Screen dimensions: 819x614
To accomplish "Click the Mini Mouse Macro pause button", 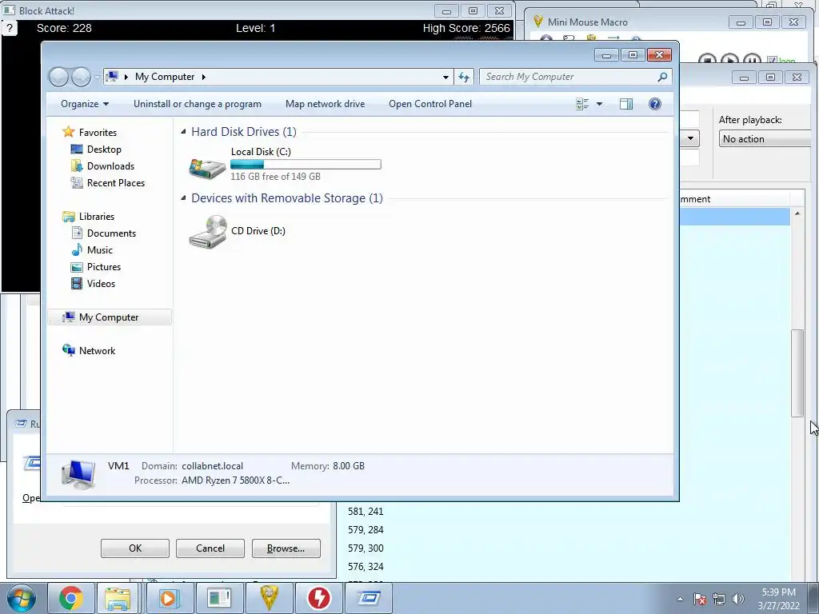I will point(752,59).
